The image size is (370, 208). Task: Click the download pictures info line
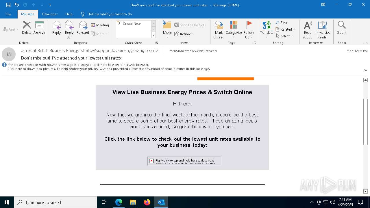(x=109, y=69)
